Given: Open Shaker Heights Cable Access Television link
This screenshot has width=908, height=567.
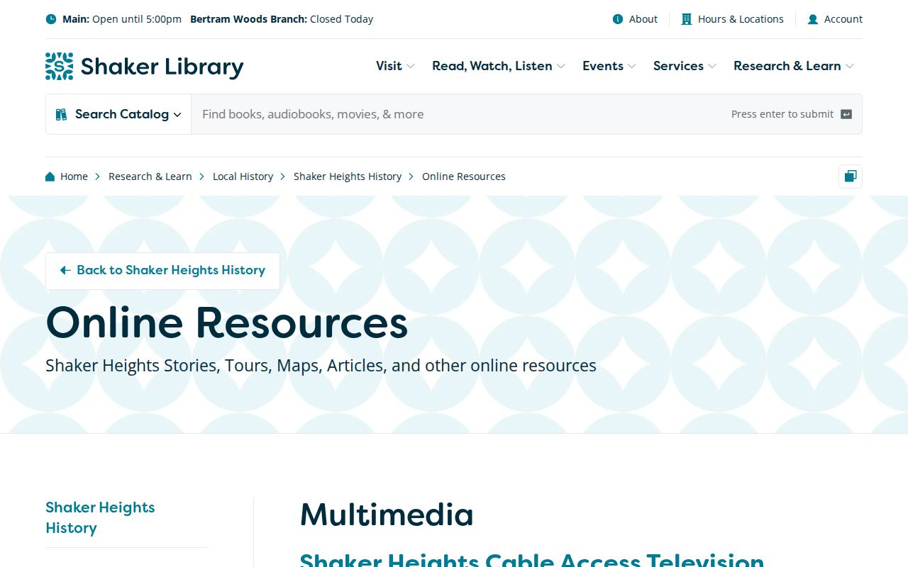Looking at the screenshot, I should pos(532,560).
